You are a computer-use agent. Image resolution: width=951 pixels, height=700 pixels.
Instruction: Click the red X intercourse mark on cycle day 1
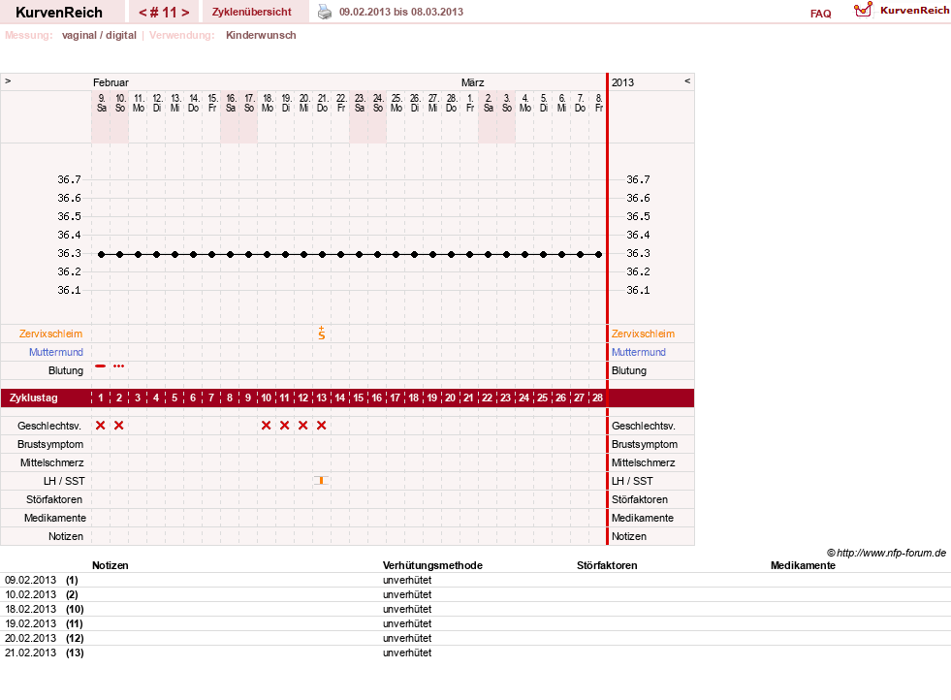[x=101, y=426]
